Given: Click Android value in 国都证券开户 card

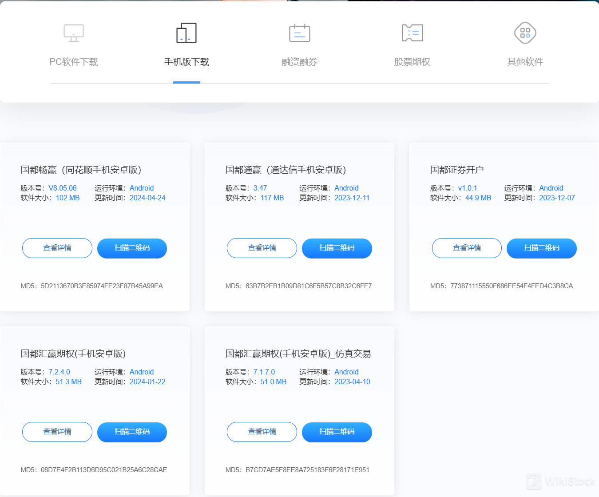Looking at the screenshot, I should pos(551,188).
